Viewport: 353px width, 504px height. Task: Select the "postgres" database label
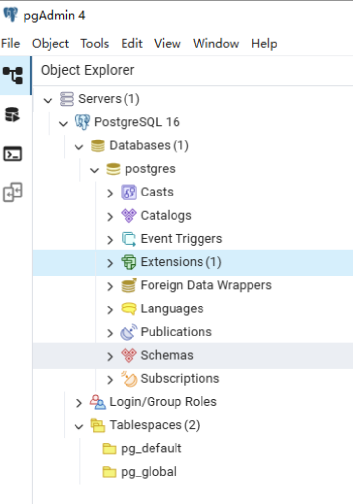(150, 169)
